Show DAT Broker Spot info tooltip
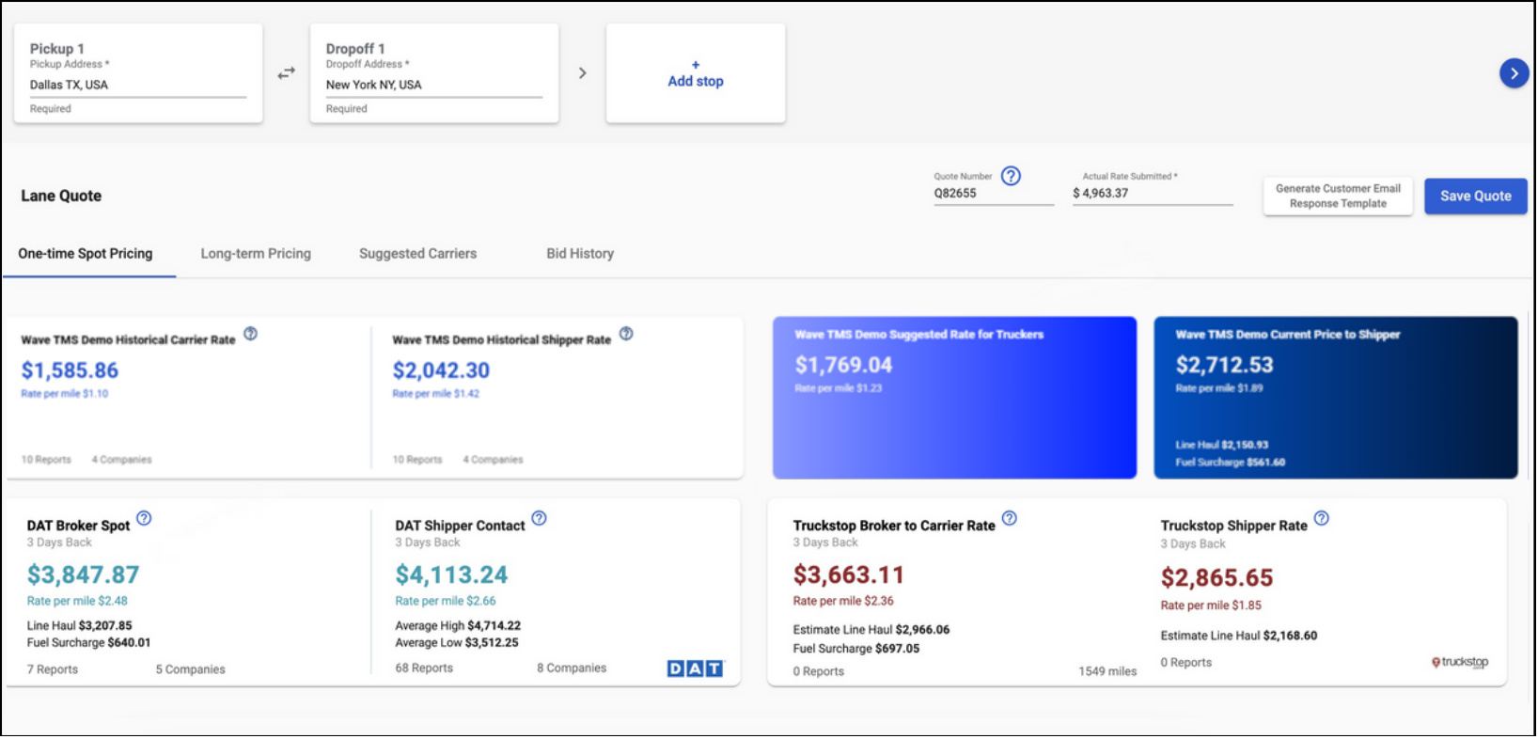The height and width of the screenshot is (739, 1538). tap(144, 518)
